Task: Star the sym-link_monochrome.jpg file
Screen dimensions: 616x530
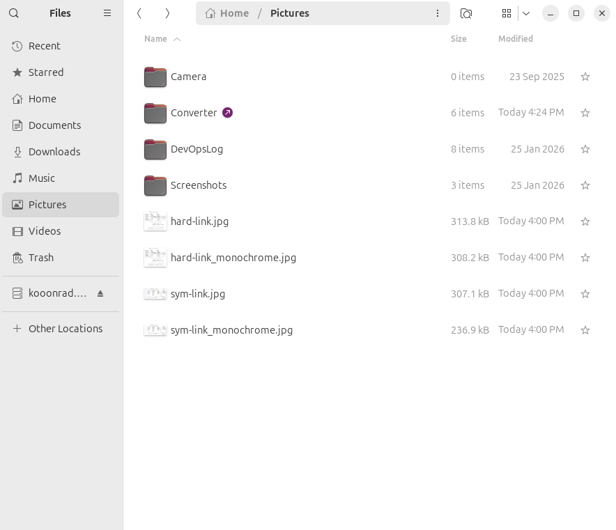Action: pos(585,330)
